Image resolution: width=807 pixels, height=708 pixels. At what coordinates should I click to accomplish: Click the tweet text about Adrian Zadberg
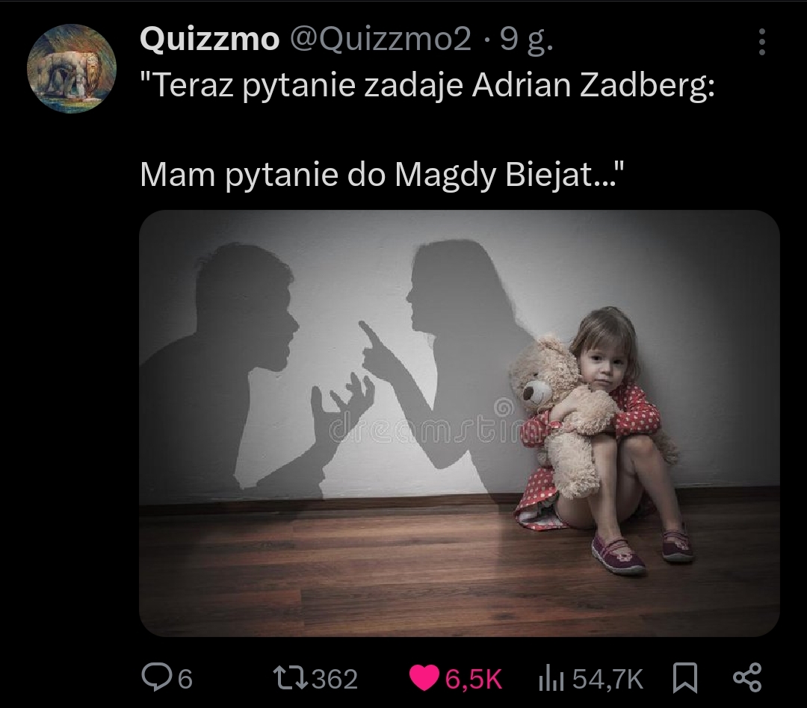(427, 85)
